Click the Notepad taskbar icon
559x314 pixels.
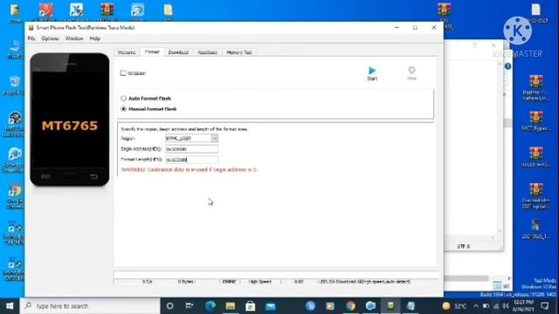[x=411, y=306]
